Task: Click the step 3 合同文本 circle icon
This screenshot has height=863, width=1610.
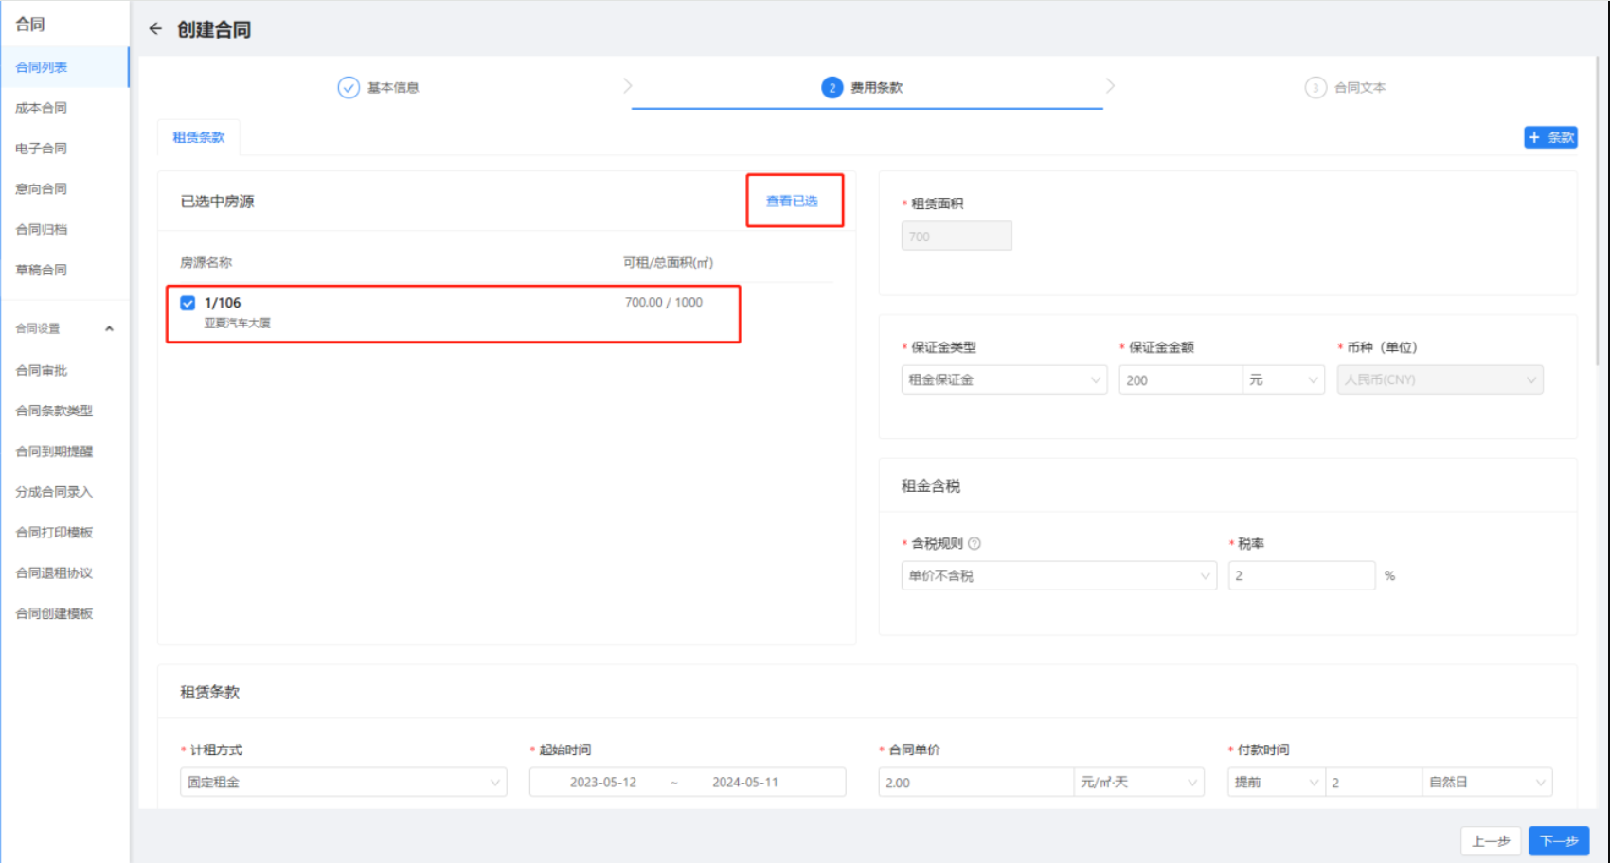Action: (x=1315, y=88)
